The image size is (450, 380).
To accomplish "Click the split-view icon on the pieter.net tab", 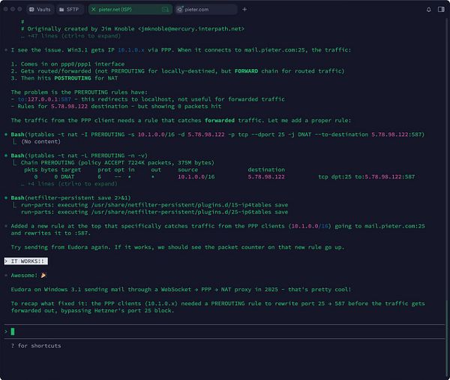I will tap(165, 10).
